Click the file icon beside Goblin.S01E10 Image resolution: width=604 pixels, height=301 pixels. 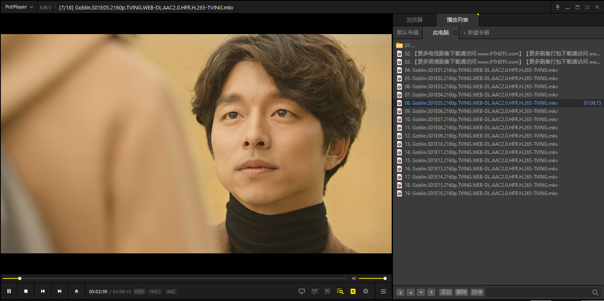[x=399, y=144]
